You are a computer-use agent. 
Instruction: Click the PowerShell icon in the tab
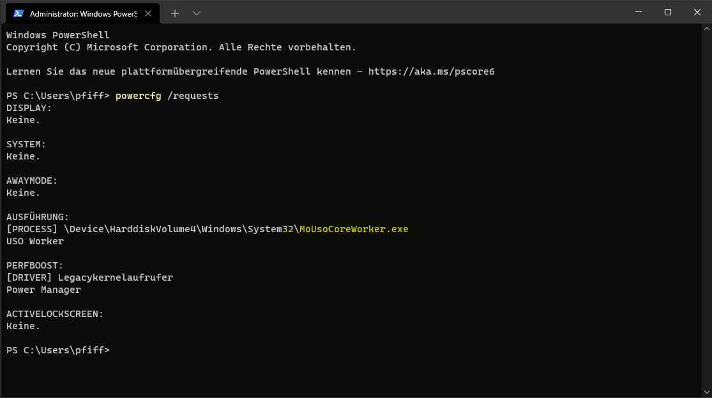pos(18,13)
